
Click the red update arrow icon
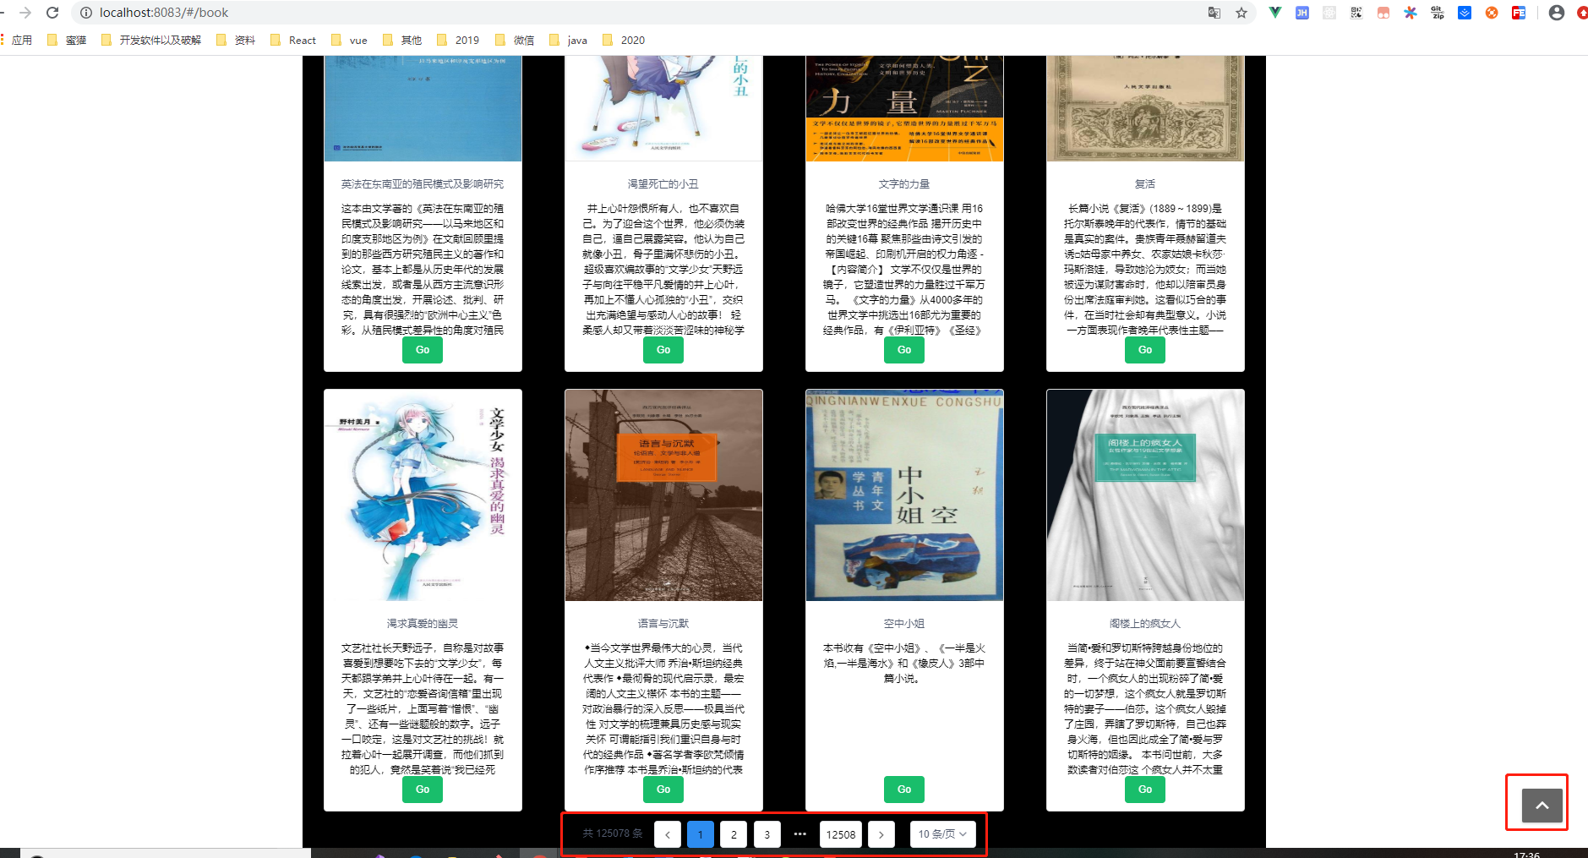1582,13
